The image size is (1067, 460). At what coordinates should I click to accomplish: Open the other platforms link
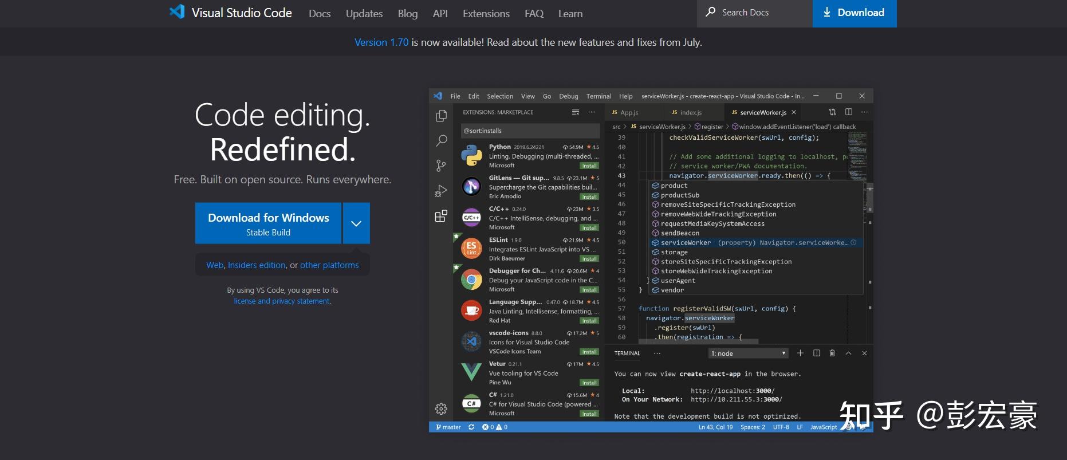pos(329,265)
